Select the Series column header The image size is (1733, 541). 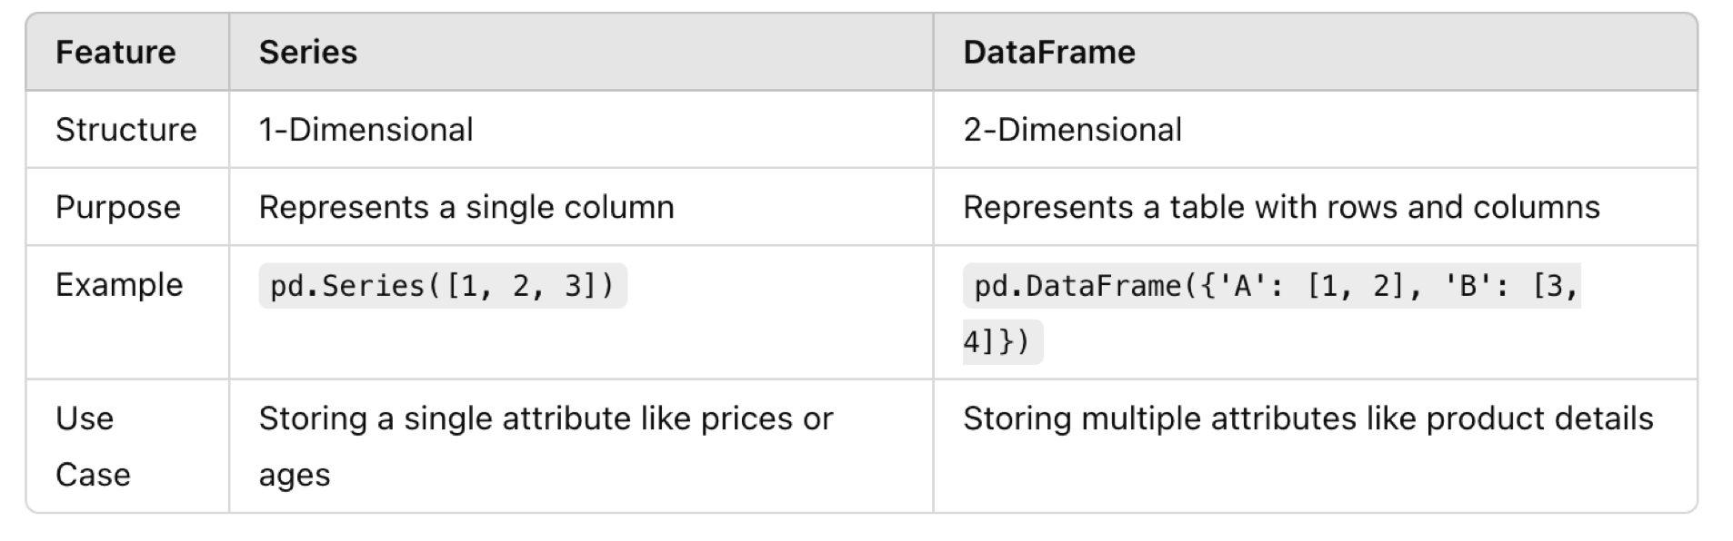(308, 53)
